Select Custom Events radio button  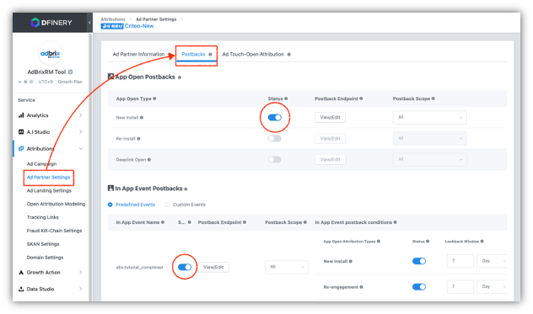coord(167,205)
